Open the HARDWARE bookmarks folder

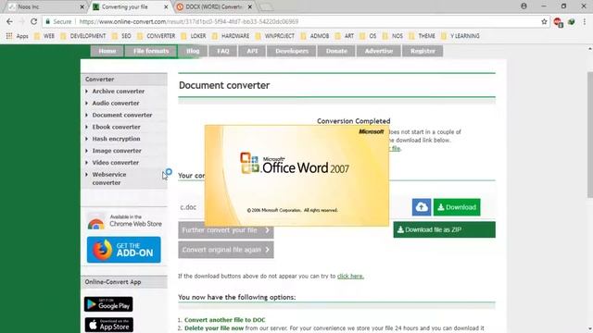[x=231, y=36]
